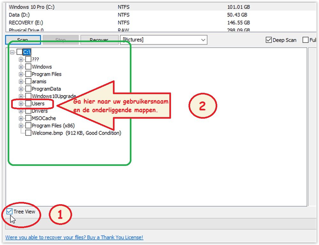
Task: Select the Drivers folder tree item
Action: pos(40,111)
